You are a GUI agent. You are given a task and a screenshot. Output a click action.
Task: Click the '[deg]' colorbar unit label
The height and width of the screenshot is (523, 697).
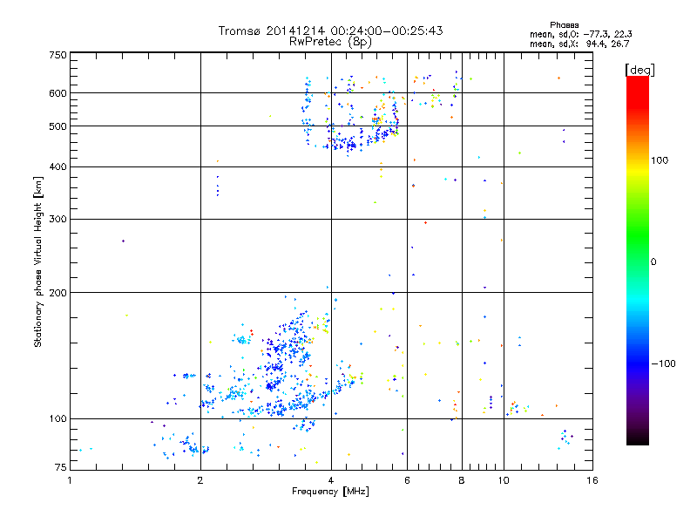(639, 70)
